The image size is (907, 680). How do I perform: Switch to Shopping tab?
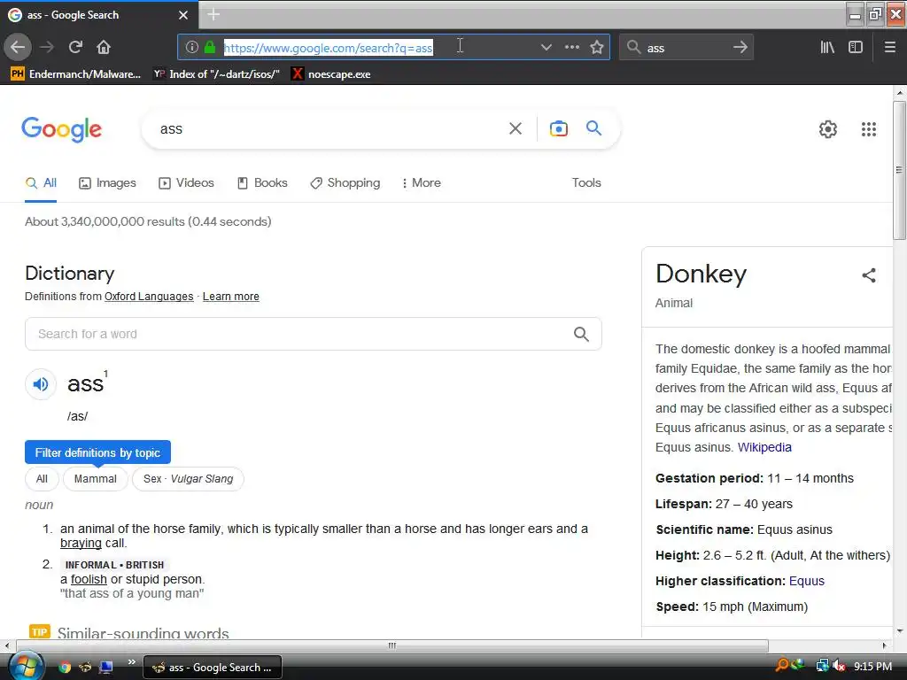(345, 182)
